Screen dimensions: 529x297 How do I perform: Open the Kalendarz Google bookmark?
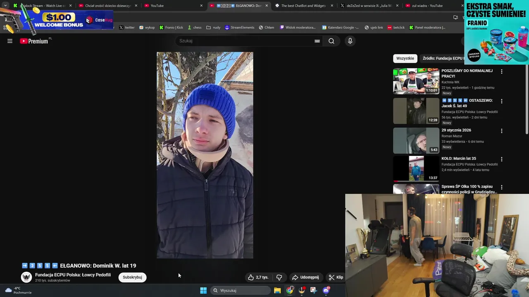[341, 28]
